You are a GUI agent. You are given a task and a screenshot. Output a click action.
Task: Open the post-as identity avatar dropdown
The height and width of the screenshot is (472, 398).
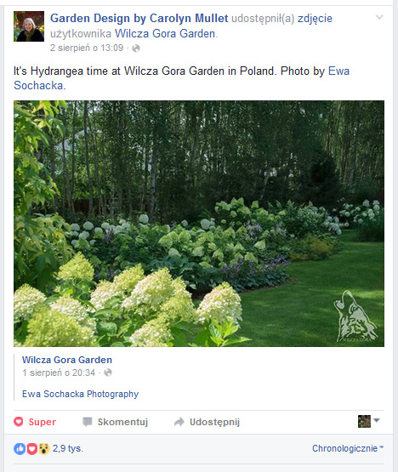[x=368, y=421]
